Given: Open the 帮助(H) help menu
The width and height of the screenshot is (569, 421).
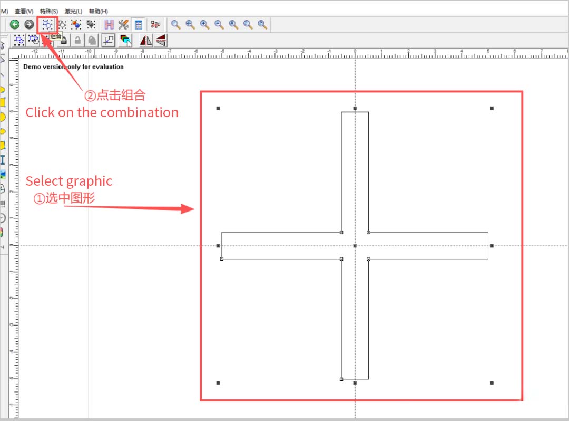Looking at the screenshot, I should pos(98,11).
